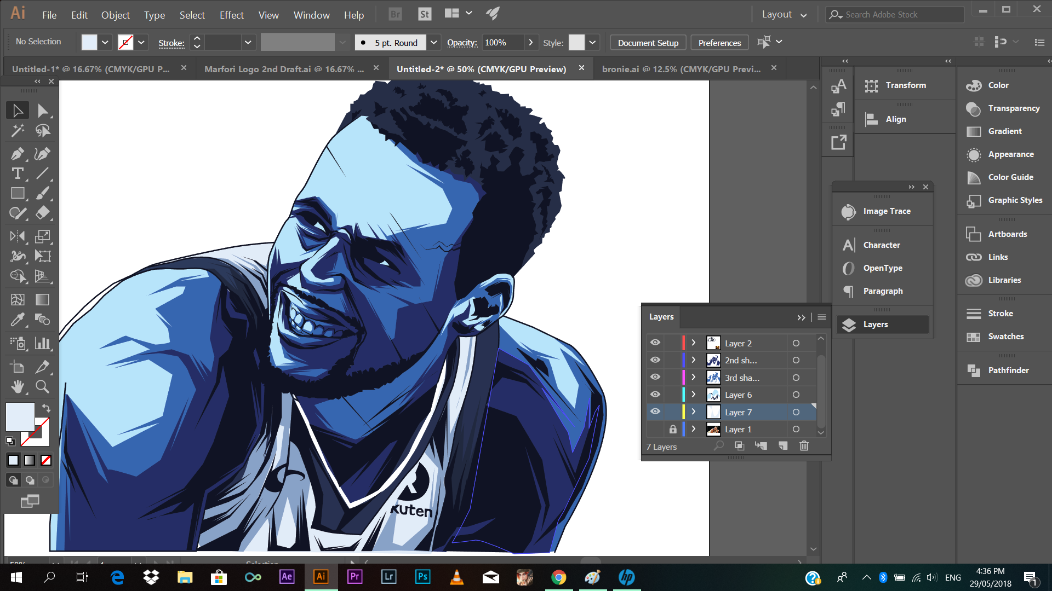Select the Line Segment tool
Screen dimensions: 1052x591
coord(43,173)
